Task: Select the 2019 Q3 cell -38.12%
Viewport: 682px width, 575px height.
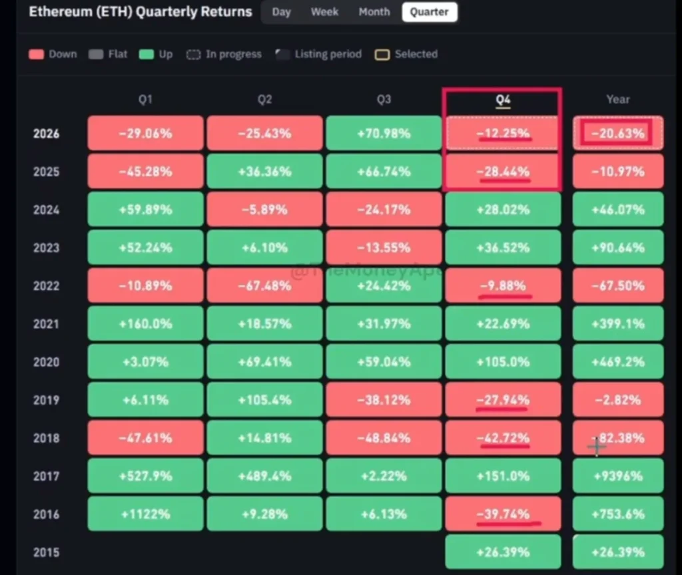Action: point(384,400)
